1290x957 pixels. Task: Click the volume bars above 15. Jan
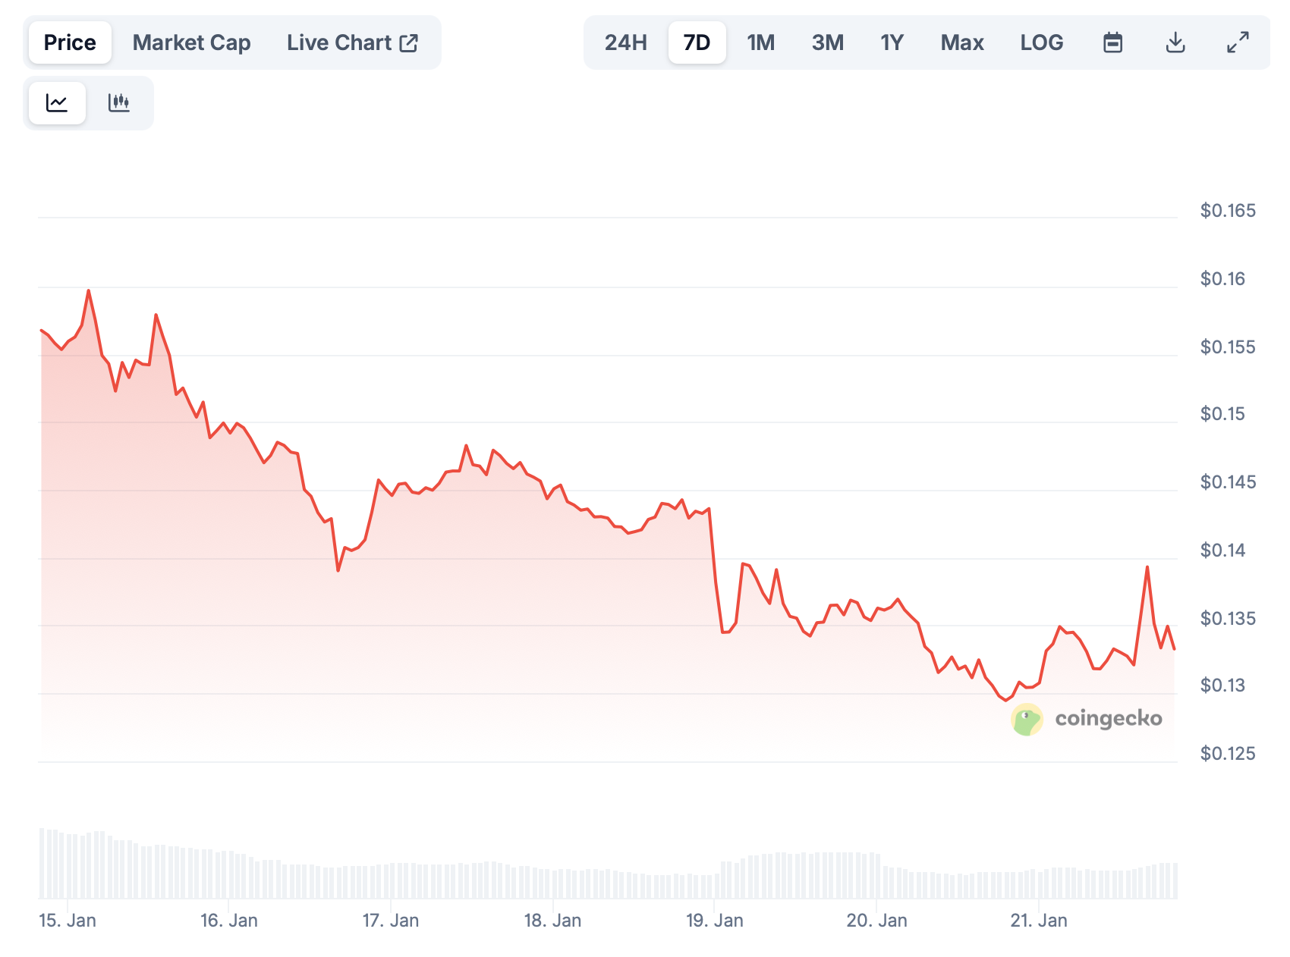pos(68,864)
